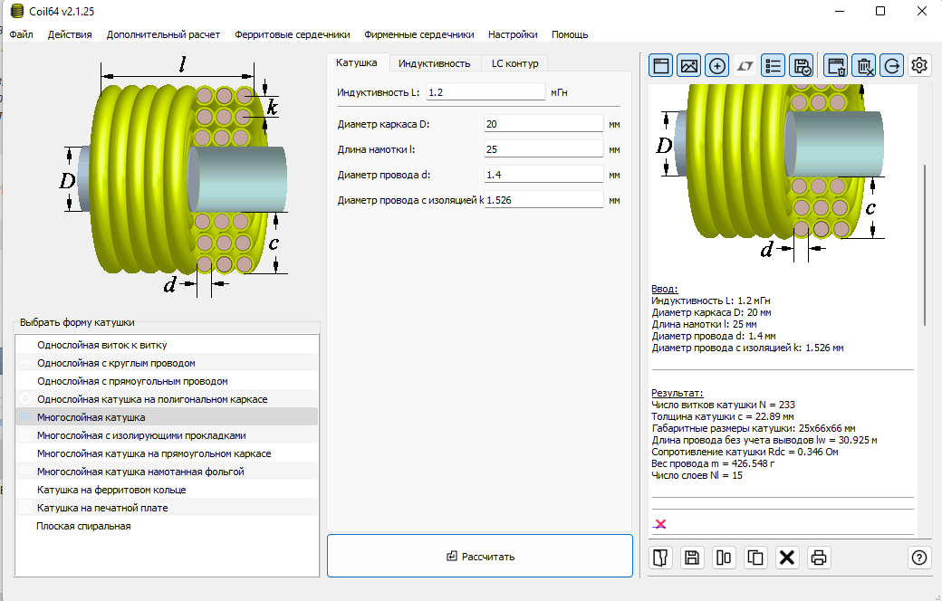
Task: Clear all results with the black X icon
Action: [787, 558]
